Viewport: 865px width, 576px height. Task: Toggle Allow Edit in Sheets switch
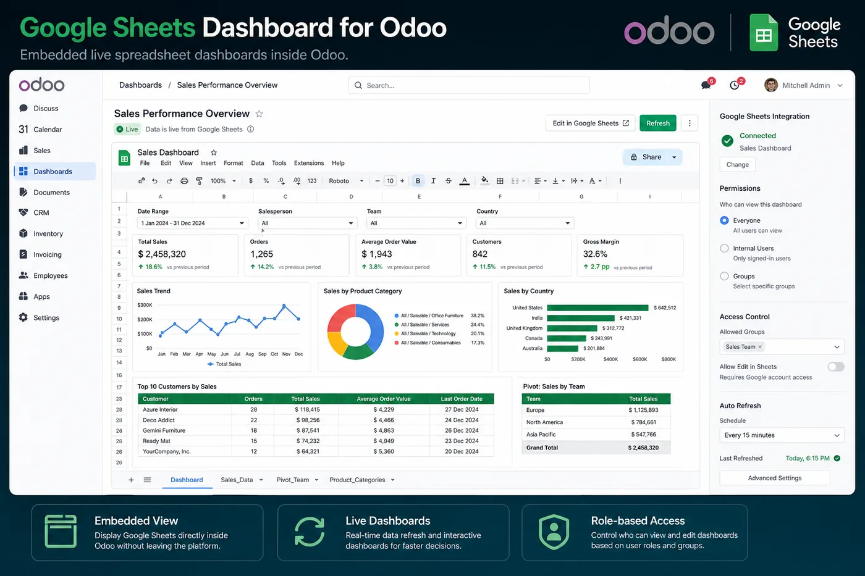[836, 367]
